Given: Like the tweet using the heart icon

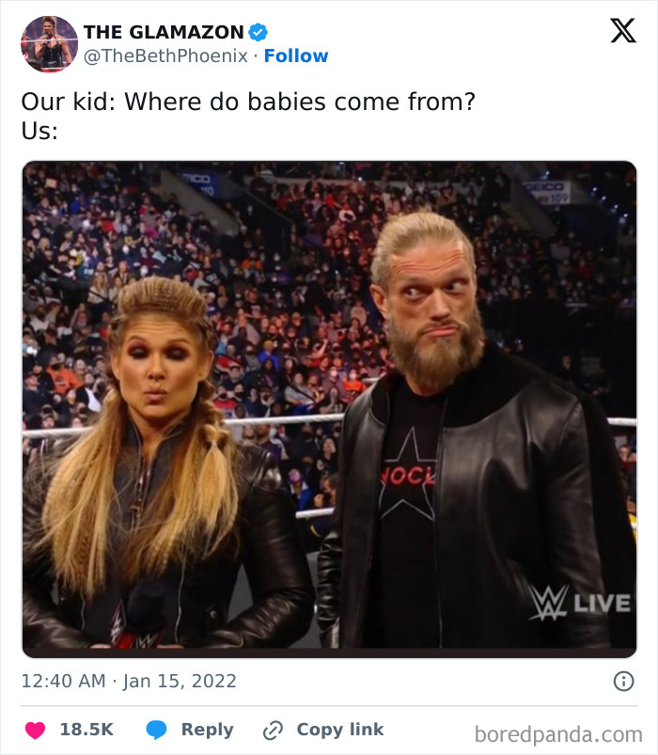Looking at the screenshot, I should pyautogui.click(x=34, y=729).
